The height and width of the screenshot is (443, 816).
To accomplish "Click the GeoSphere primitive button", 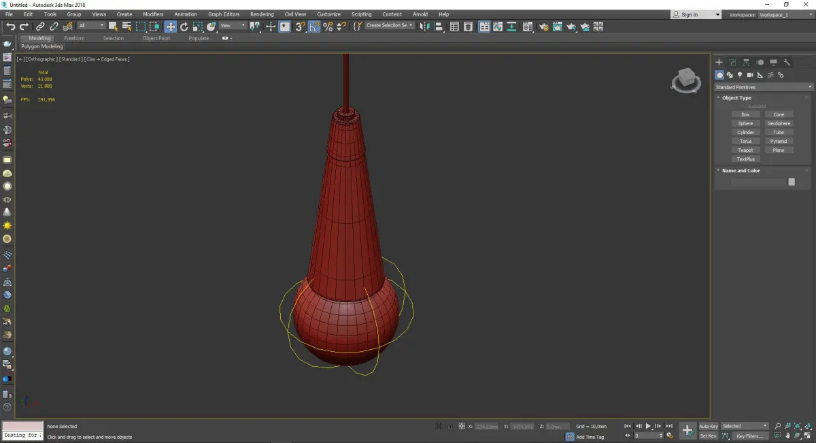I will [779, 124].
